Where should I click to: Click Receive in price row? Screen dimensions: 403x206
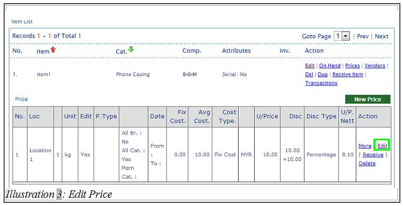tap(373, 155)
